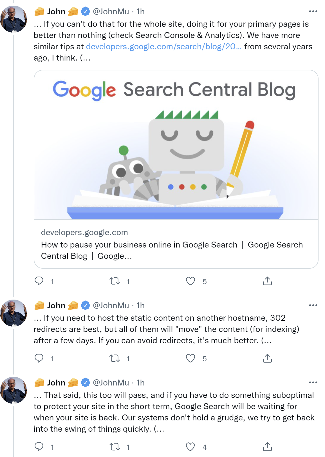Open the reply icon on the first tweet
Image resolution: width=325 pixels, height=457 pixels.
click(40, 281)
